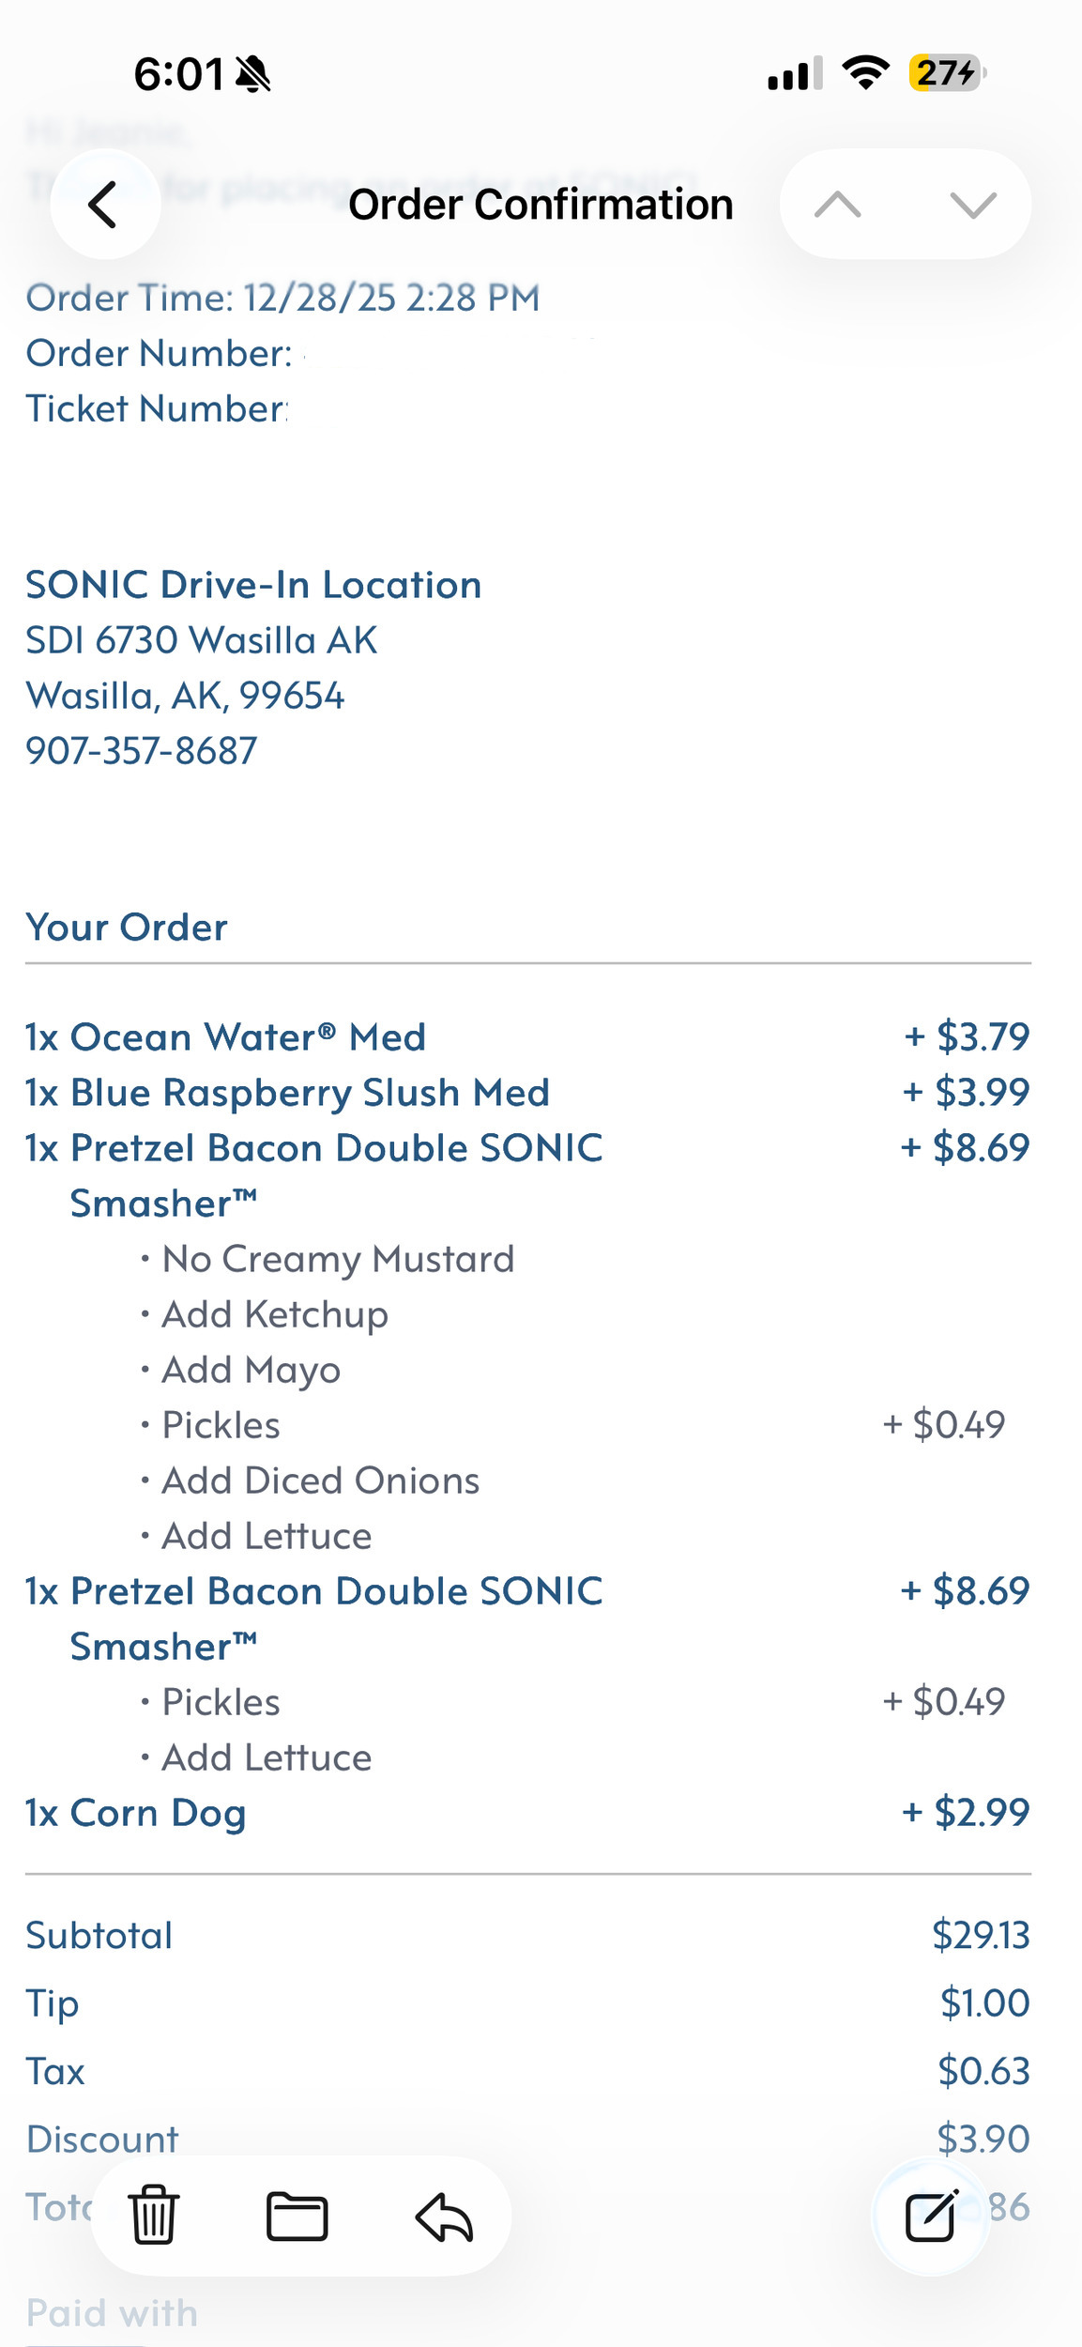Tap the cellular signal bars
The image size is (1082, 2347).
(794, 73)
